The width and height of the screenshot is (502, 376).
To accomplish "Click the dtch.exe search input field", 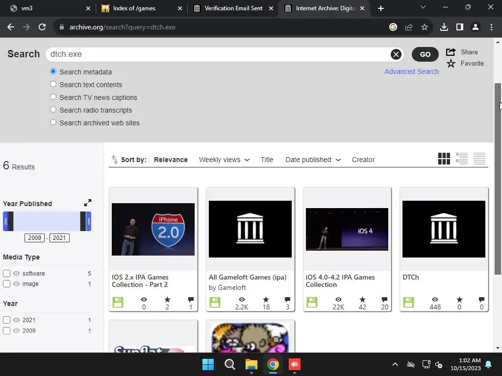I will [x=219, y=54].
